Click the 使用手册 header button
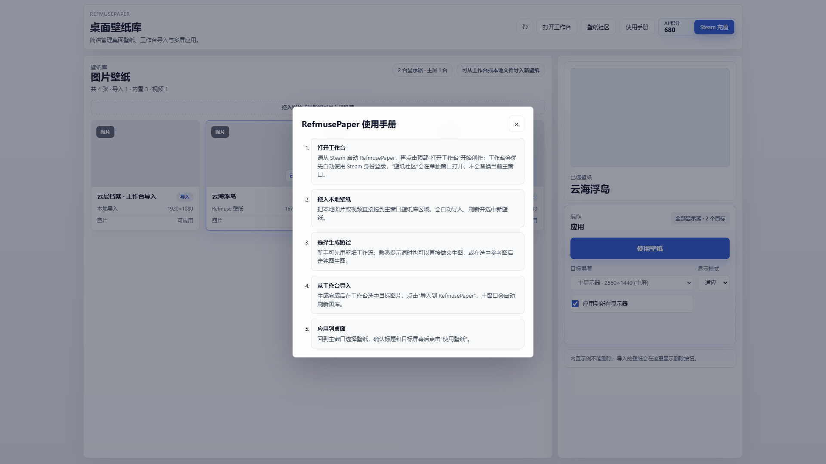The height and width of the screenshot is (464, 826). coord(637,27)
